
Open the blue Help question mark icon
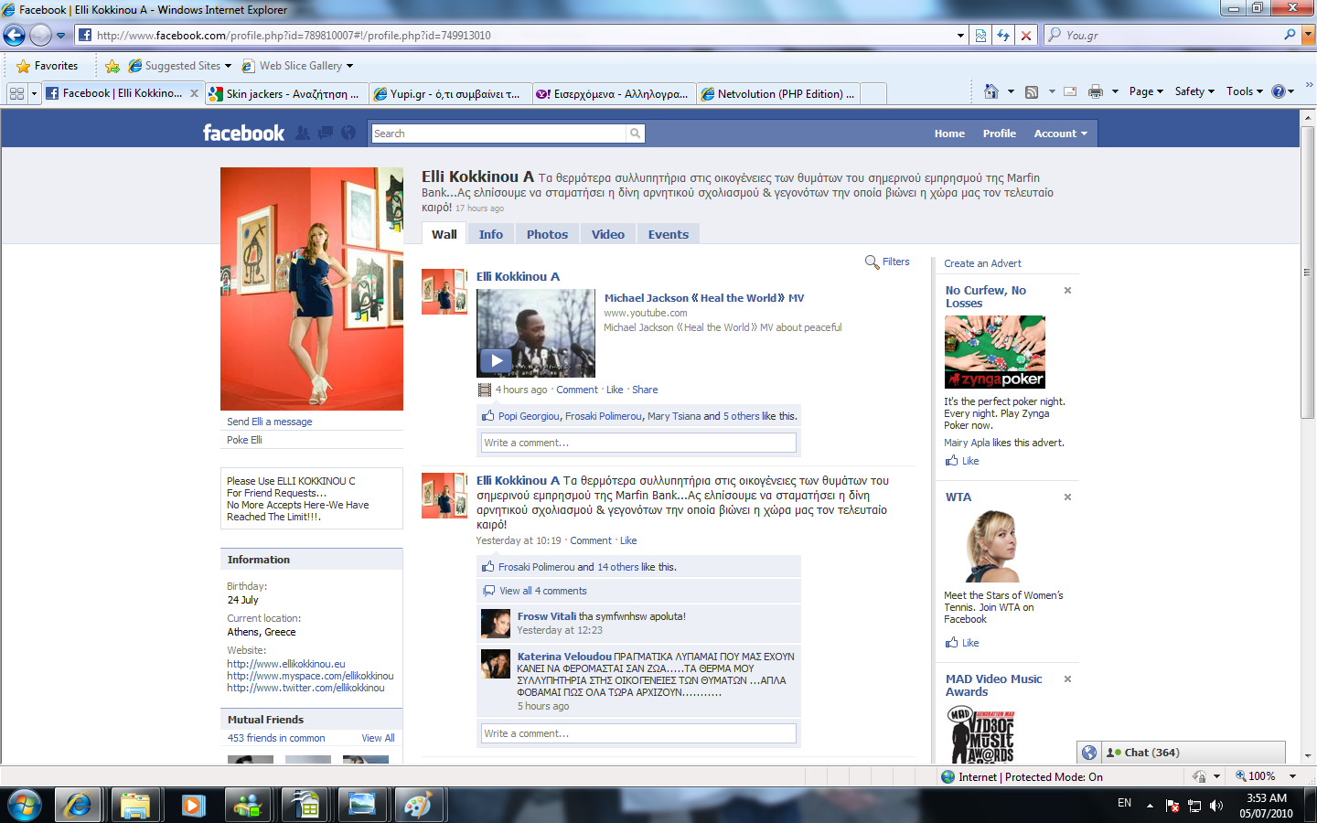click(1279, 91)
